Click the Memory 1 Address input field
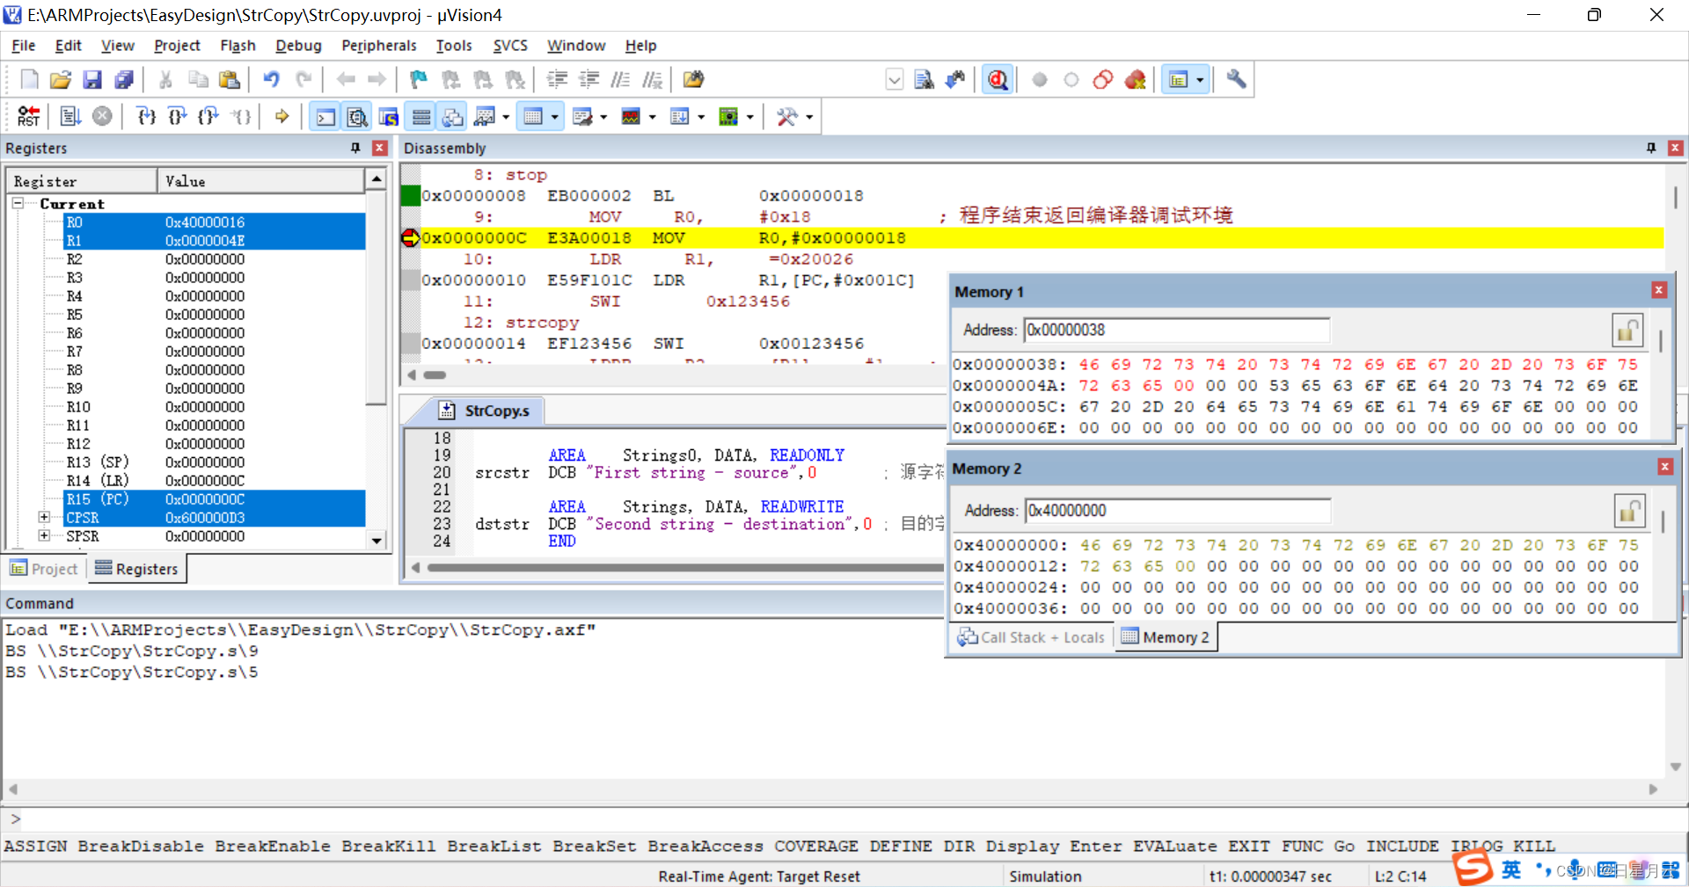 click(x=1177, y=331)
